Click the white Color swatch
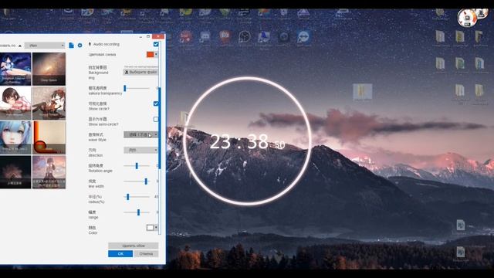 pyautogui.click(x=150, y=228)
